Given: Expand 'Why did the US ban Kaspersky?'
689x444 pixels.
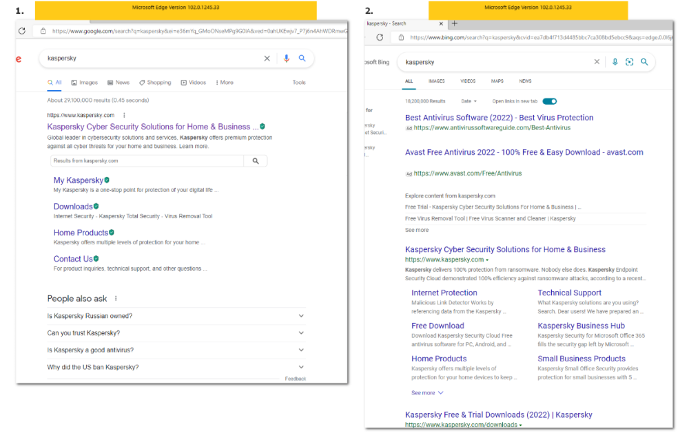Looking at the screenshot, I should [301, 368].
